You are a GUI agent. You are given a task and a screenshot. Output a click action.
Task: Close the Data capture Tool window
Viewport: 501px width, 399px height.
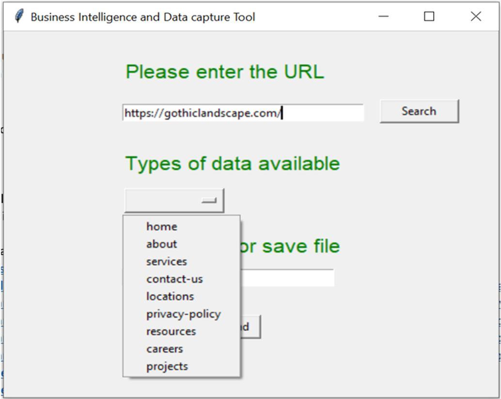(x=476, y=16)
